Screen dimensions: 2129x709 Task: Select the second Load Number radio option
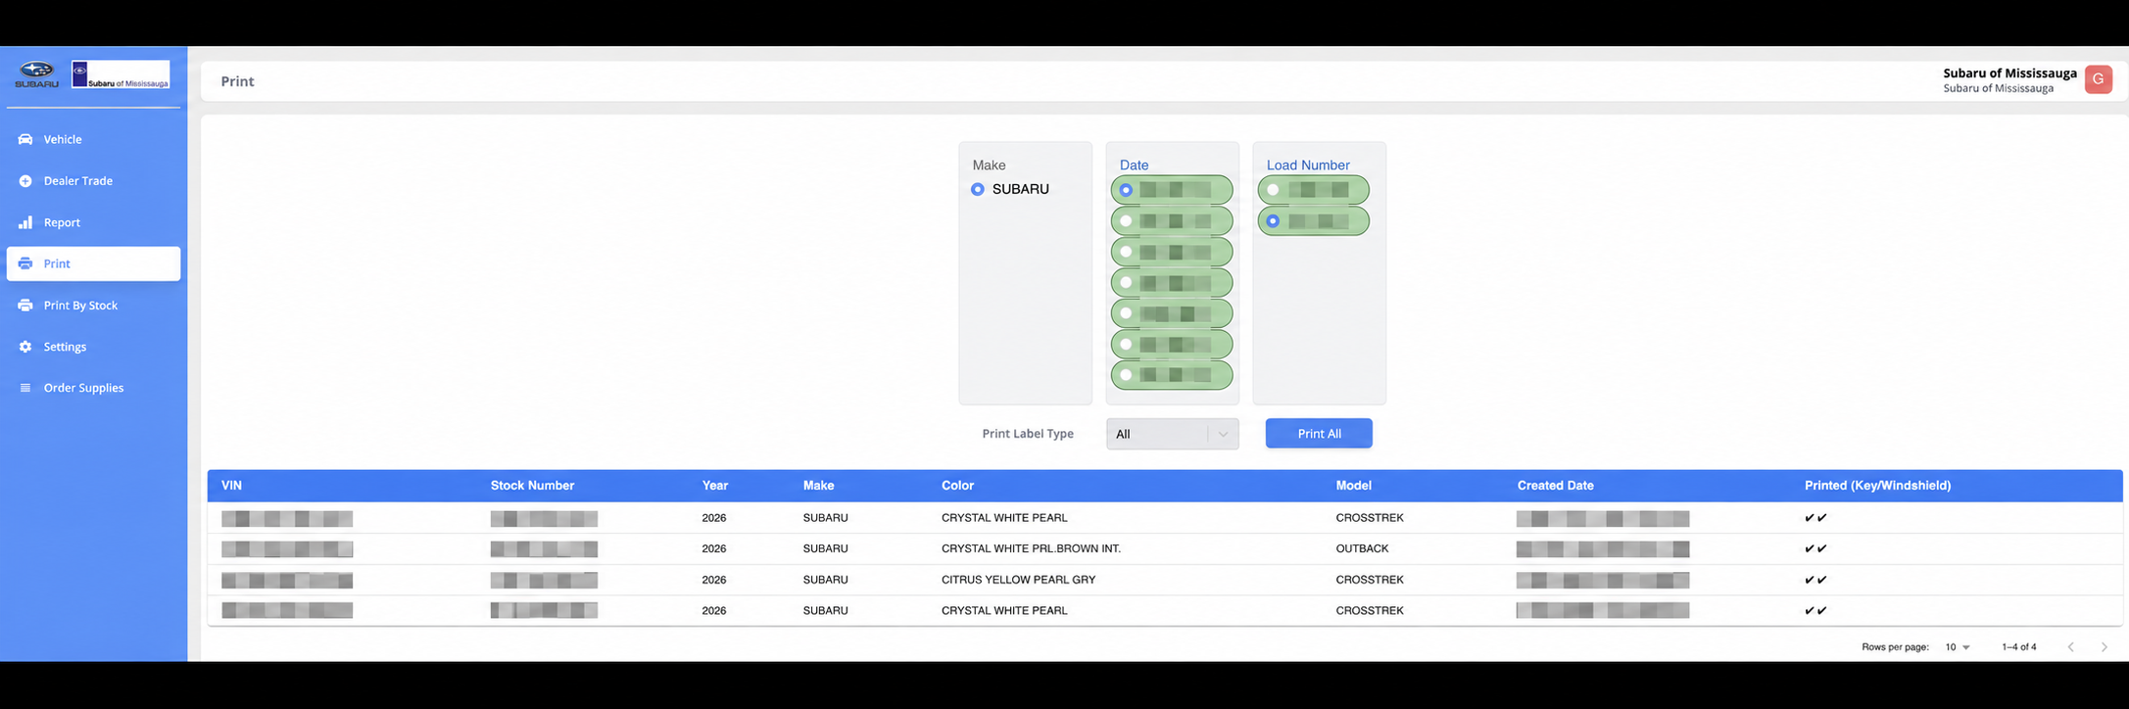click(x=1273, y=221)
